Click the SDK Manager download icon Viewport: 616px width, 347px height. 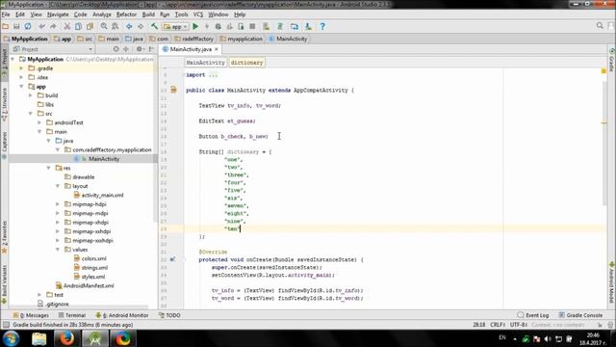point(308,26)
